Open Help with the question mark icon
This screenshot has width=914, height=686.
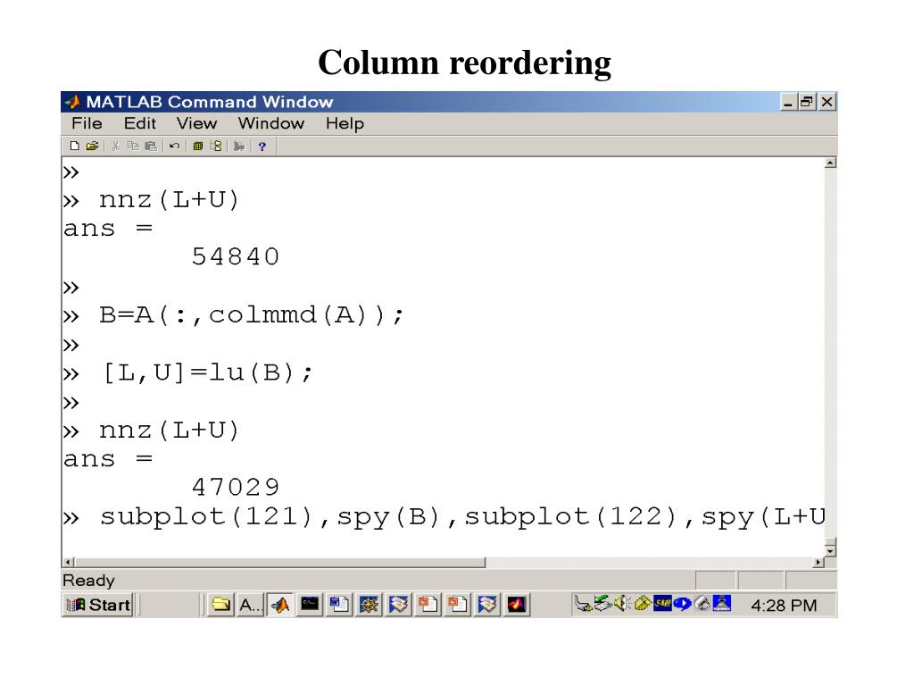pos(262,146)
